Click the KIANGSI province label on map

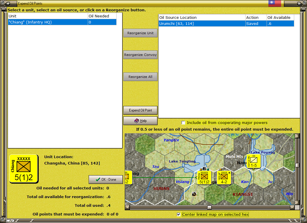242,194
